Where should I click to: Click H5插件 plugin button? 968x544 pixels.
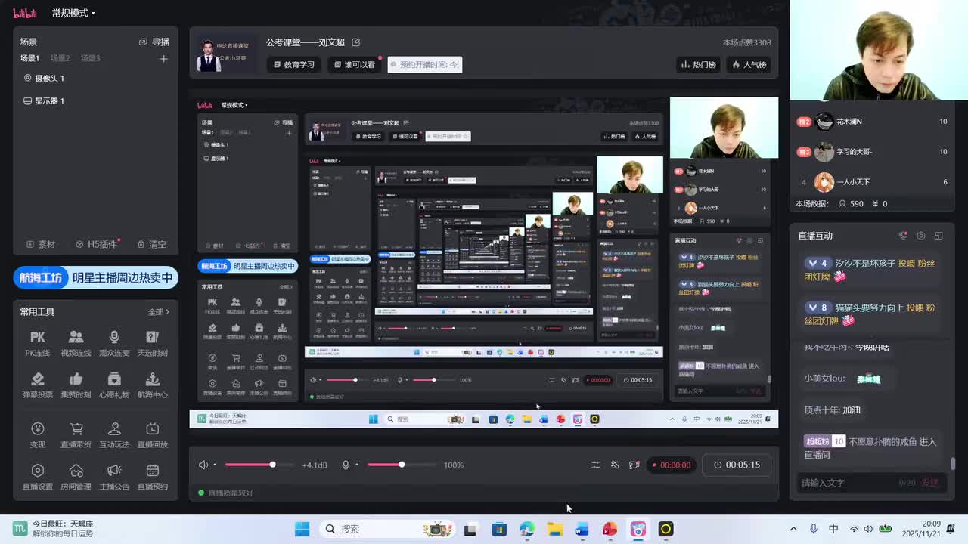tap(97, 244)
